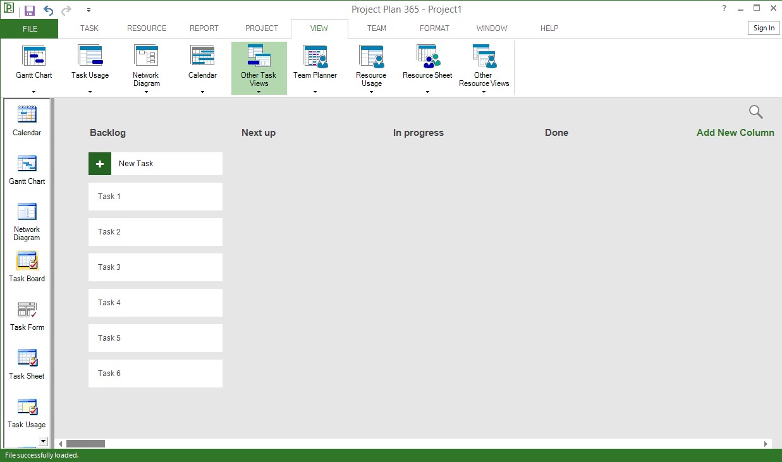Expand the Other Task Views dropdown arrow
Viewport: 782px width, 462px height.
(x=259, y=92)
